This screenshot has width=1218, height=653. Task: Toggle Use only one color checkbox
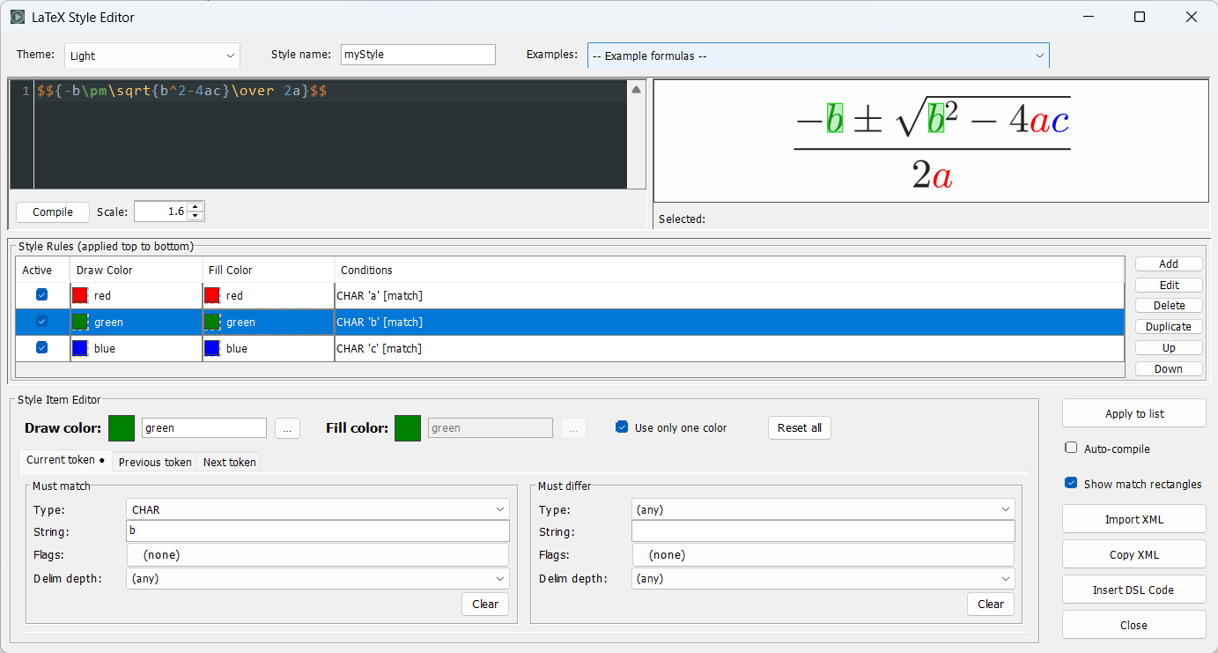click(x=623, y=427)
